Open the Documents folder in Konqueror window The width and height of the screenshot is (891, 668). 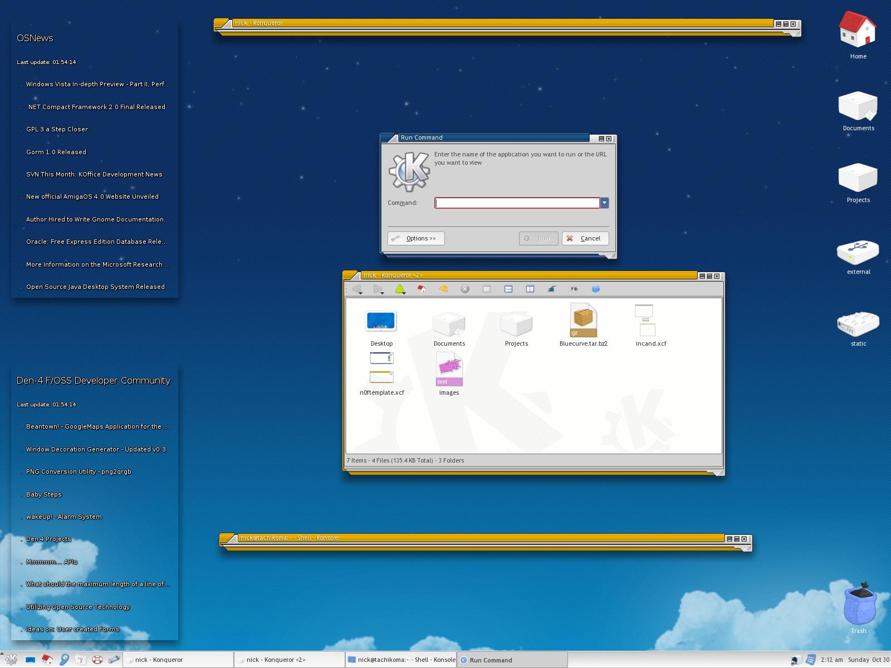point(449,328)
